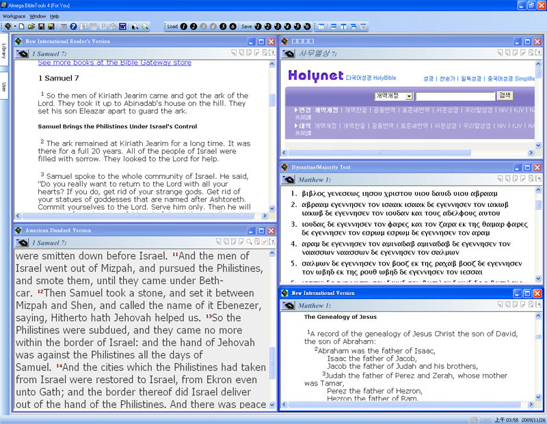Image resolution: width=547 pixels, height=424 pixels.
Task: Click Load slot 1 circle
Action: (x=184, y=27)
